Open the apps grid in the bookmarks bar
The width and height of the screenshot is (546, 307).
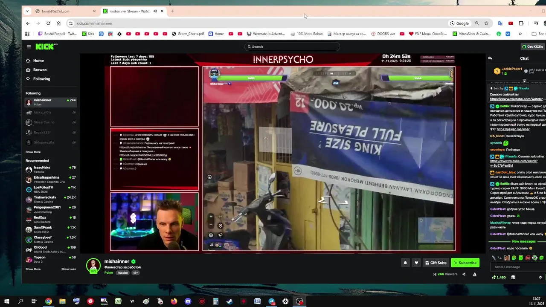[x=27, y=34]
